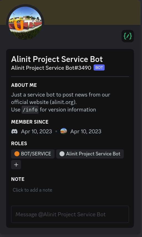Click the Discord logo join date icon
Screen dimensions: 142x237
point(14,131)
